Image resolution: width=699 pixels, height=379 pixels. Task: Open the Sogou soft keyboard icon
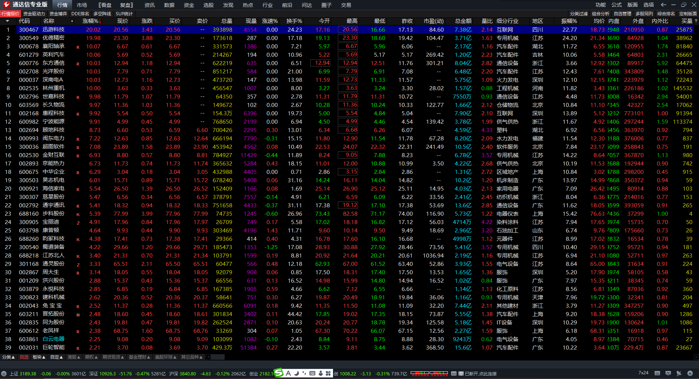tap(312, 373)
